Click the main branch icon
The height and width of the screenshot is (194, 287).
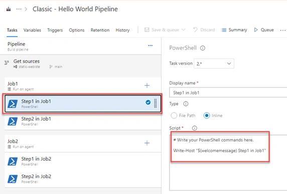click(x=51, y=66)
